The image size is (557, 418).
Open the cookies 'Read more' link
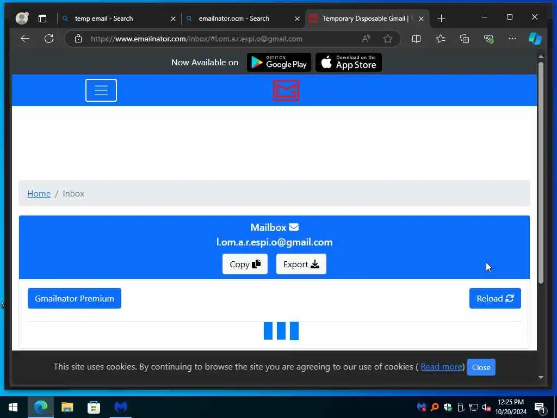(441, 366)
